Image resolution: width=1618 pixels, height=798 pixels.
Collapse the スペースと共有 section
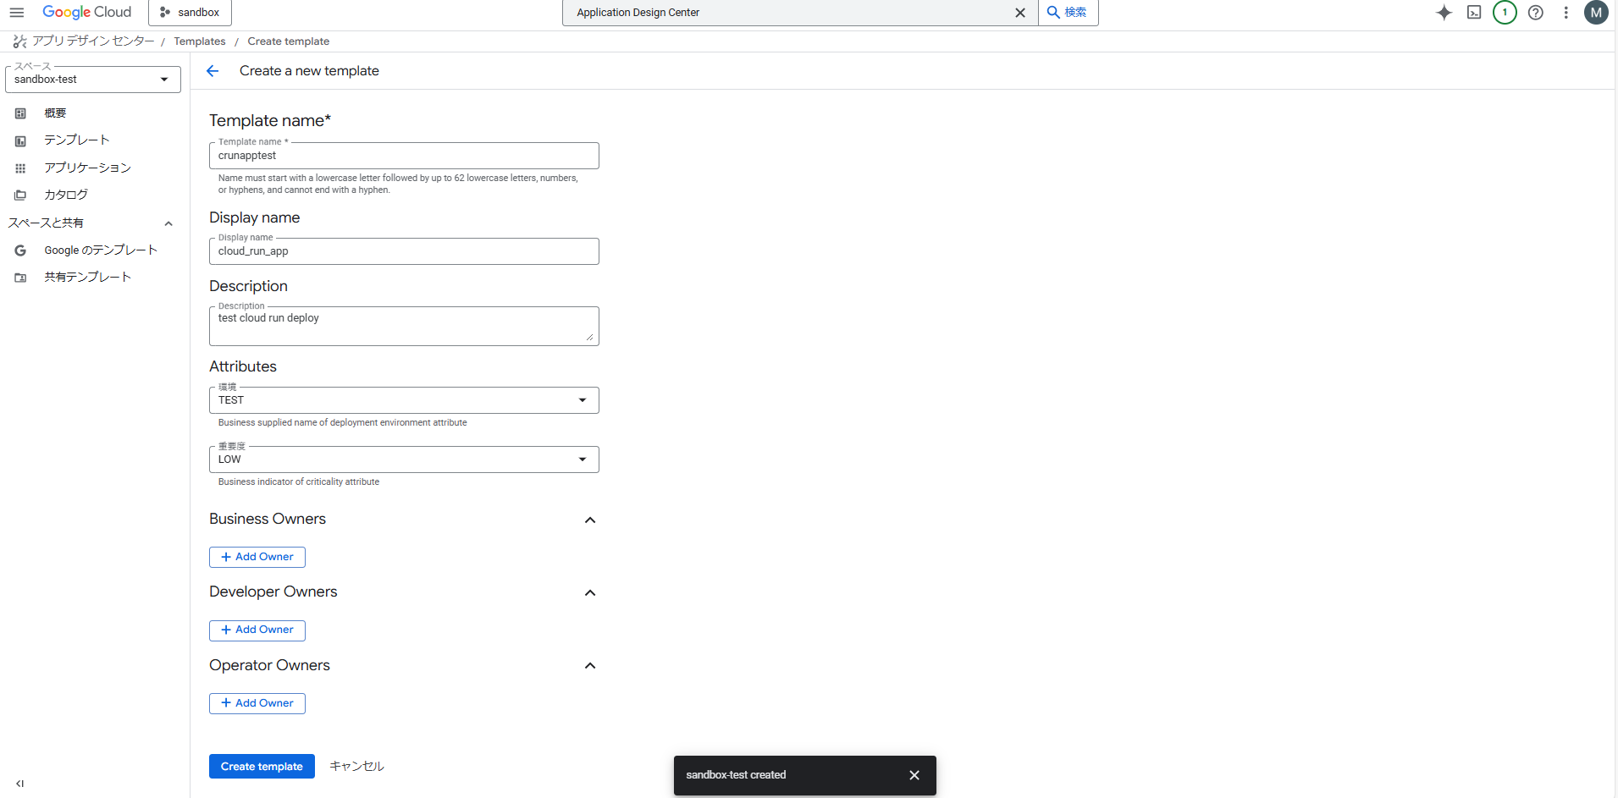(x=168, y=223)
